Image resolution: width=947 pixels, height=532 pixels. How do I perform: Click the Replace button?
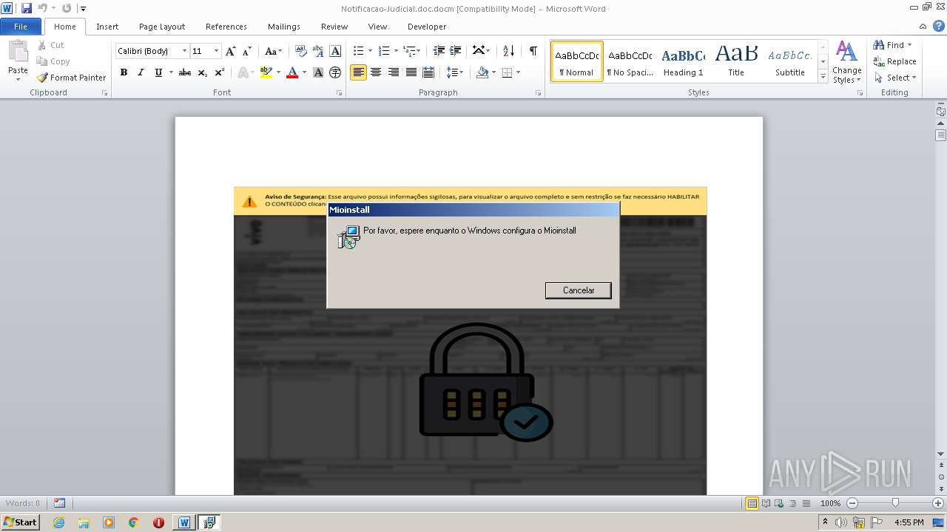pyautogui.click(x=894, y=61)
